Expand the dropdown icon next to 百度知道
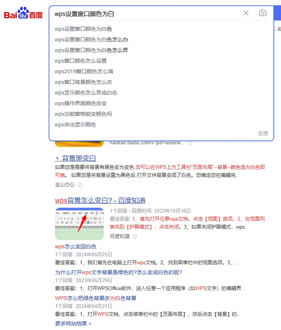The image size is (281, 330). click(135, 237)
